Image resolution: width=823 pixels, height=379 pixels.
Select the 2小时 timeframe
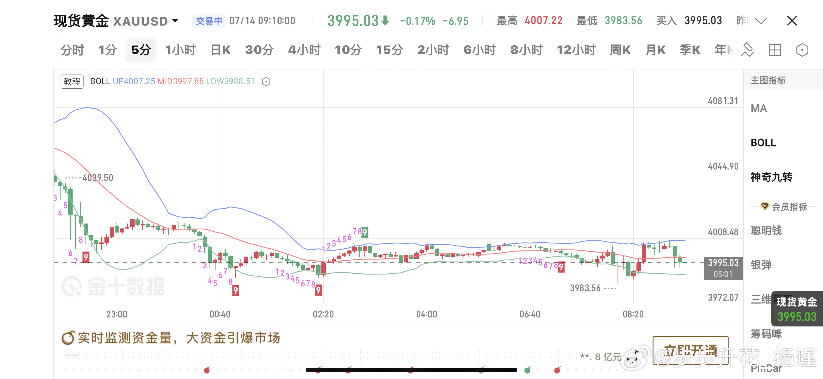pos(433,50)
